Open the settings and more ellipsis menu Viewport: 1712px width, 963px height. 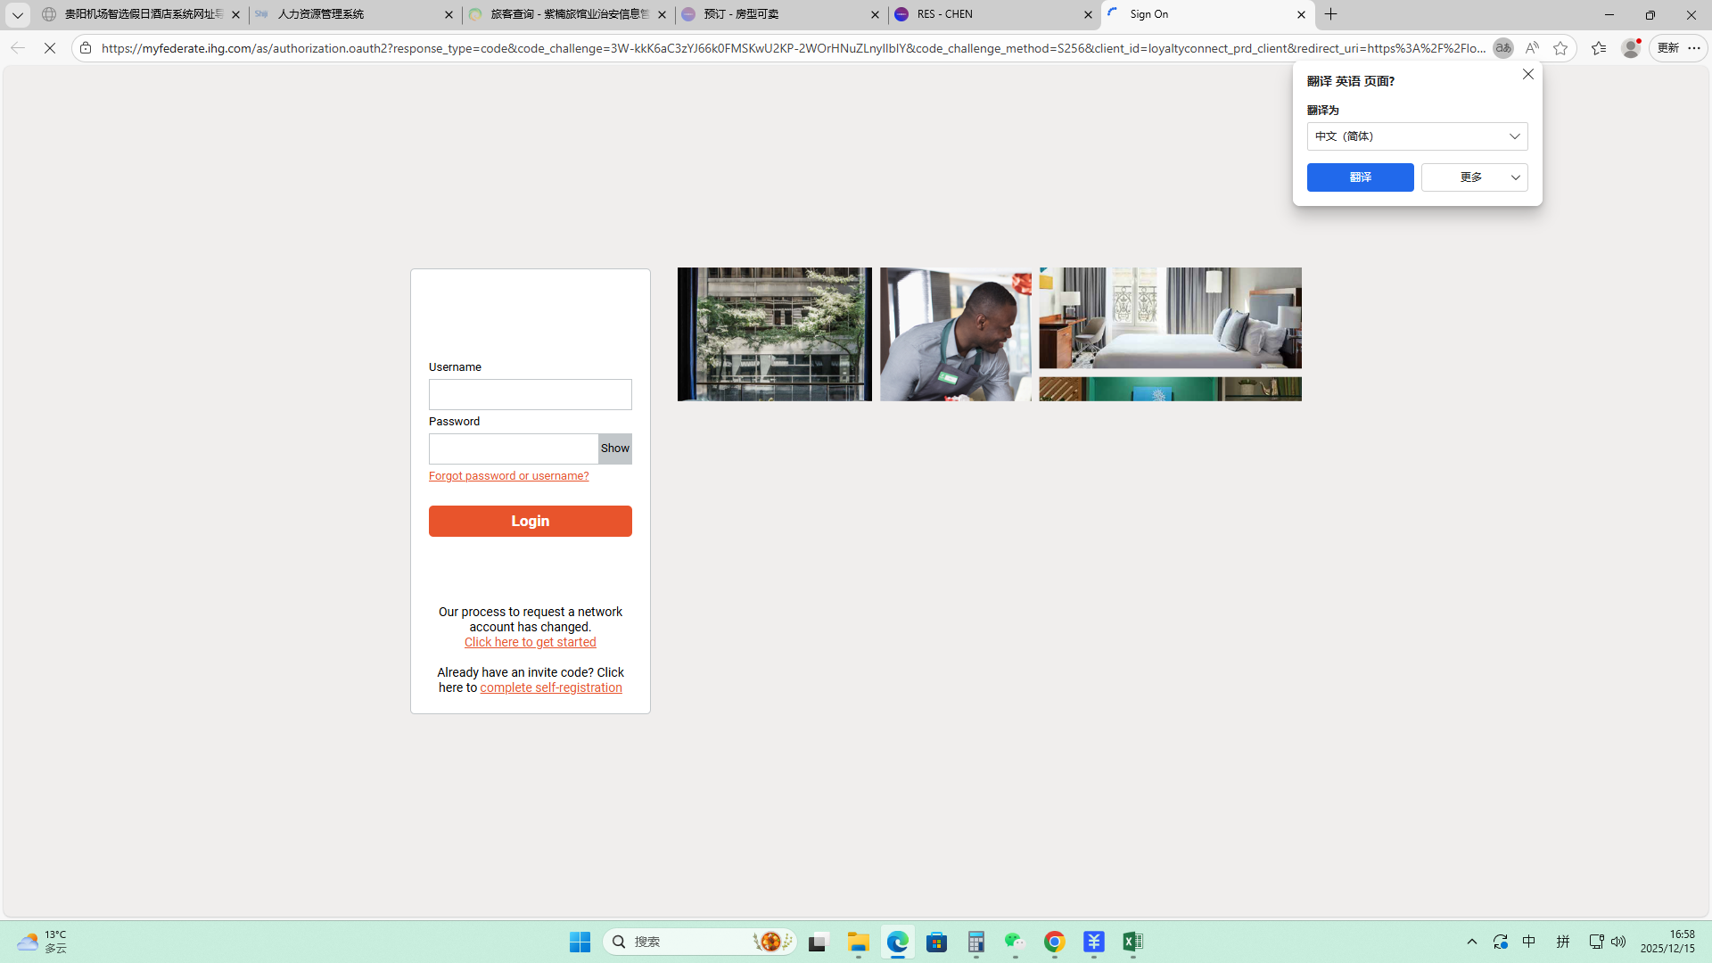click(1694, 48)
